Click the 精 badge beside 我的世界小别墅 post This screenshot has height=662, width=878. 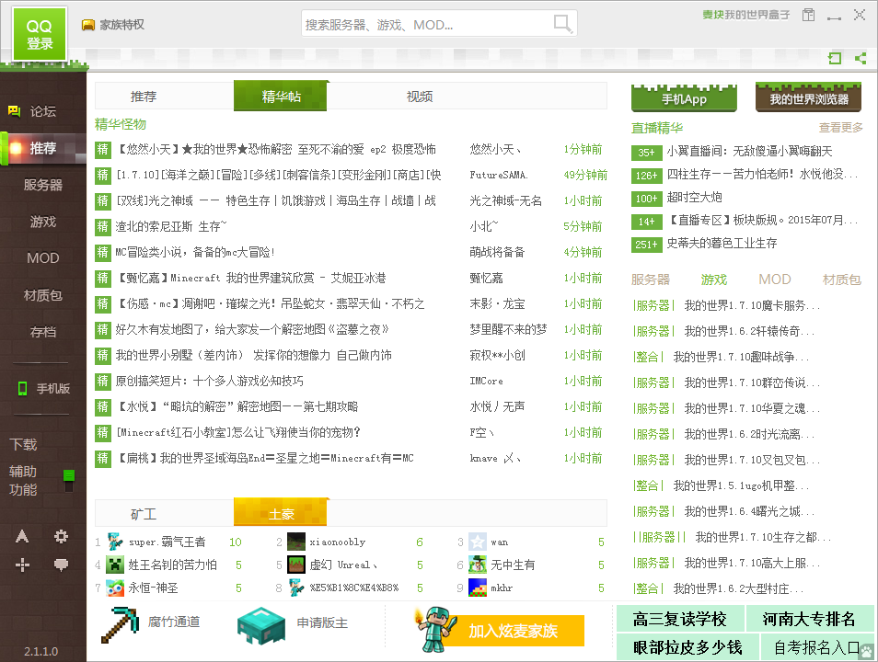(x=103, y=355)
